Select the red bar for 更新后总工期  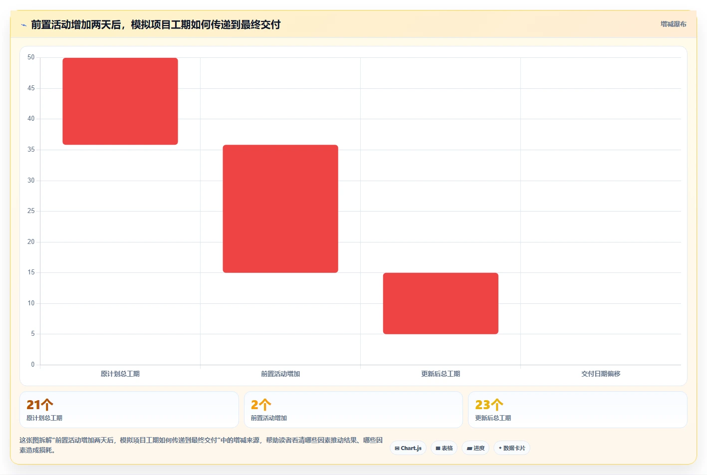click(x=441, y=303)
